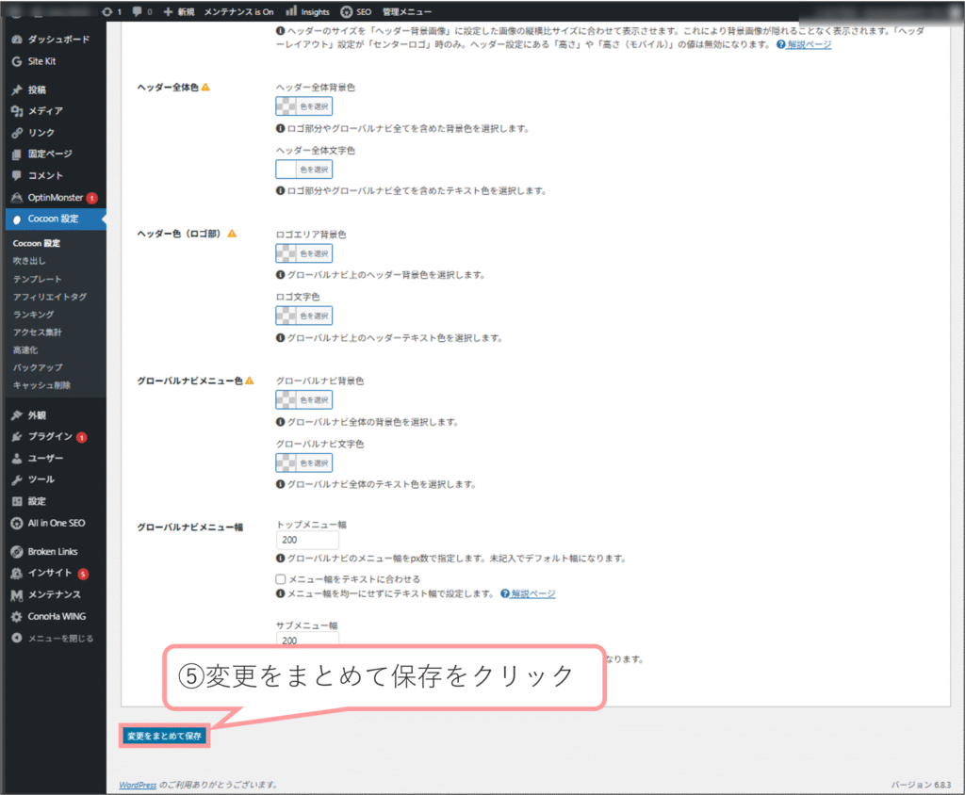The height and width of the screenshot is (795, 965).
Task: Click the ConoHa WING sidebar icon
Action: pyautogui.click(x=16, y=616)
